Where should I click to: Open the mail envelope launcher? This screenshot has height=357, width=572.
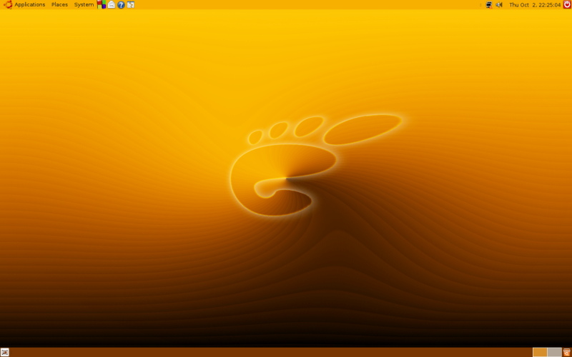pos(112,5)
